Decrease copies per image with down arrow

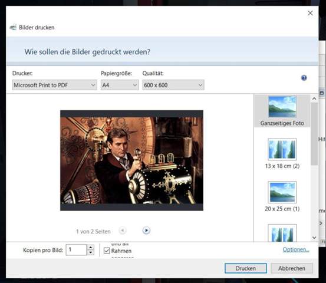[x=90, y=252]
